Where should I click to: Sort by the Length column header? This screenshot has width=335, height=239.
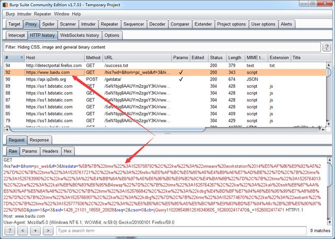[236, 58]
